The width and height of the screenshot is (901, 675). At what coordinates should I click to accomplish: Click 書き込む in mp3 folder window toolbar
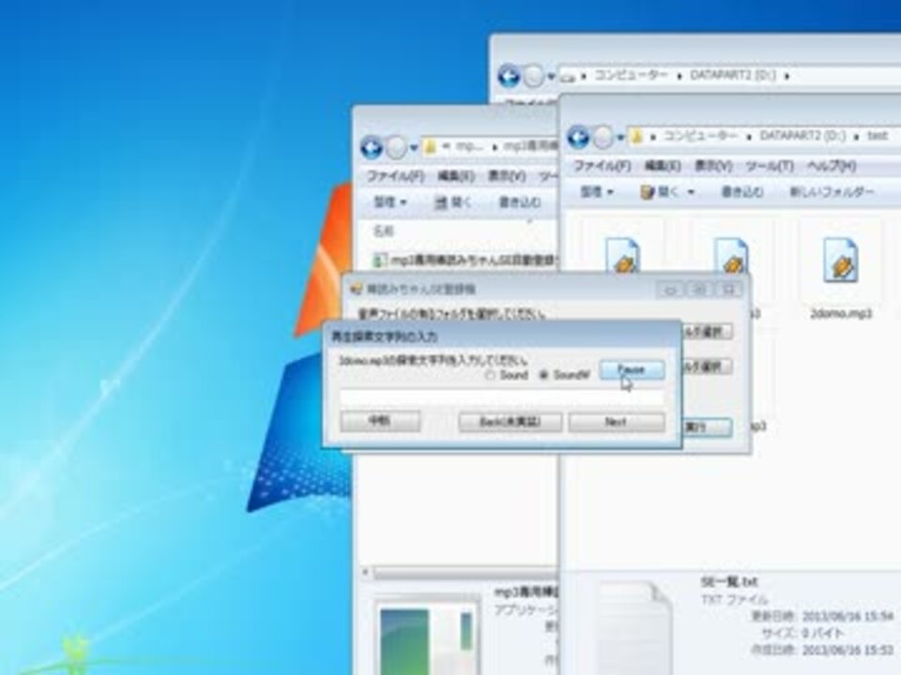click(x=519, y=202)
